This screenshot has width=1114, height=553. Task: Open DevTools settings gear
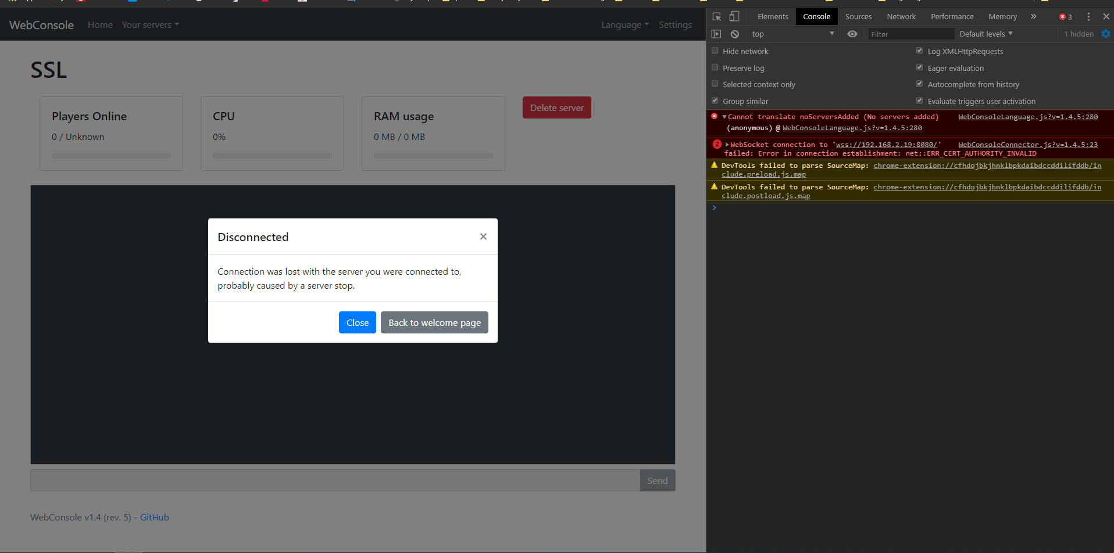1106,34
